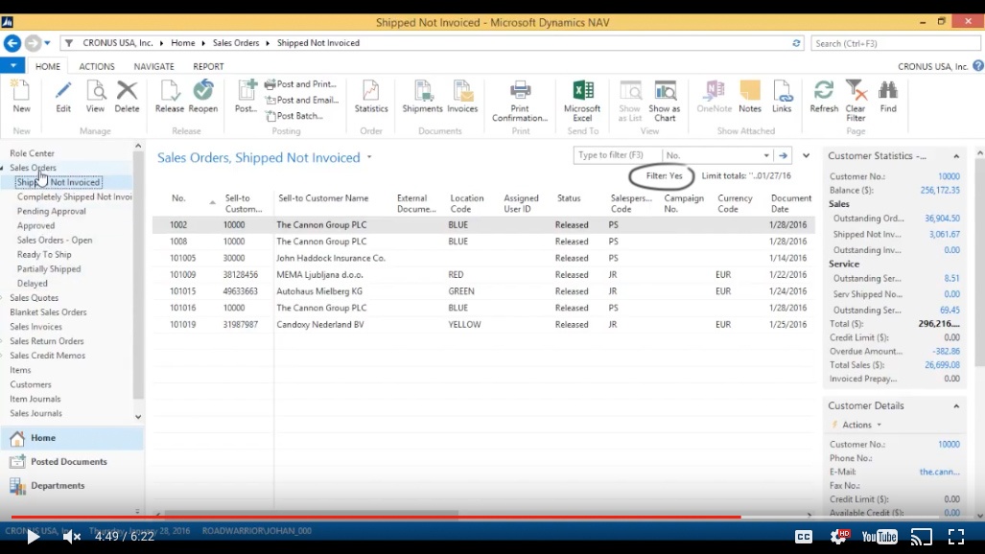
Task: Click in the Type to filter field
Action: (x=618, y=155)
